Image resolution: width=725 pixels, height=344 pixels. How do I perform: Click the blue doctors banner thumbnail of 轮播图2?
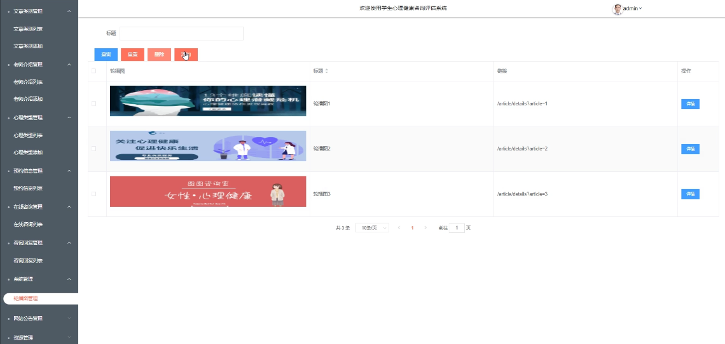[x=208, y=146]
